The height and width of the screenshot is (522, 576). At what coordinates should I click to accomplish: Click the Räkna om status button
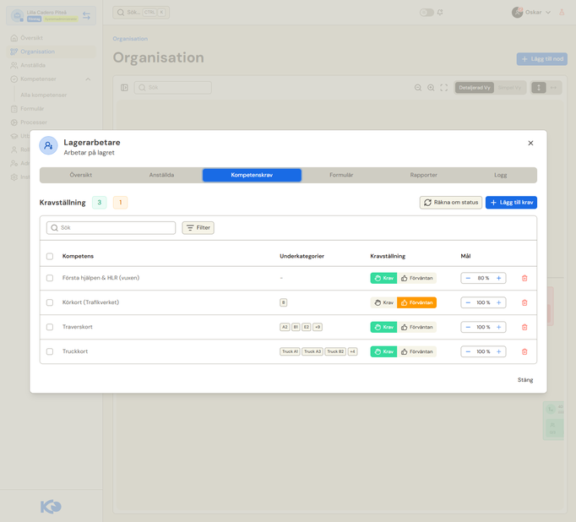click(x=451, y=203)
